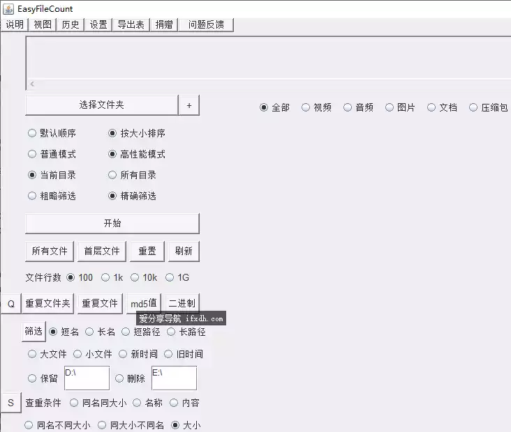Set 文件行数 to 10k
Screen dimensions: 511x432
(144, 277)
